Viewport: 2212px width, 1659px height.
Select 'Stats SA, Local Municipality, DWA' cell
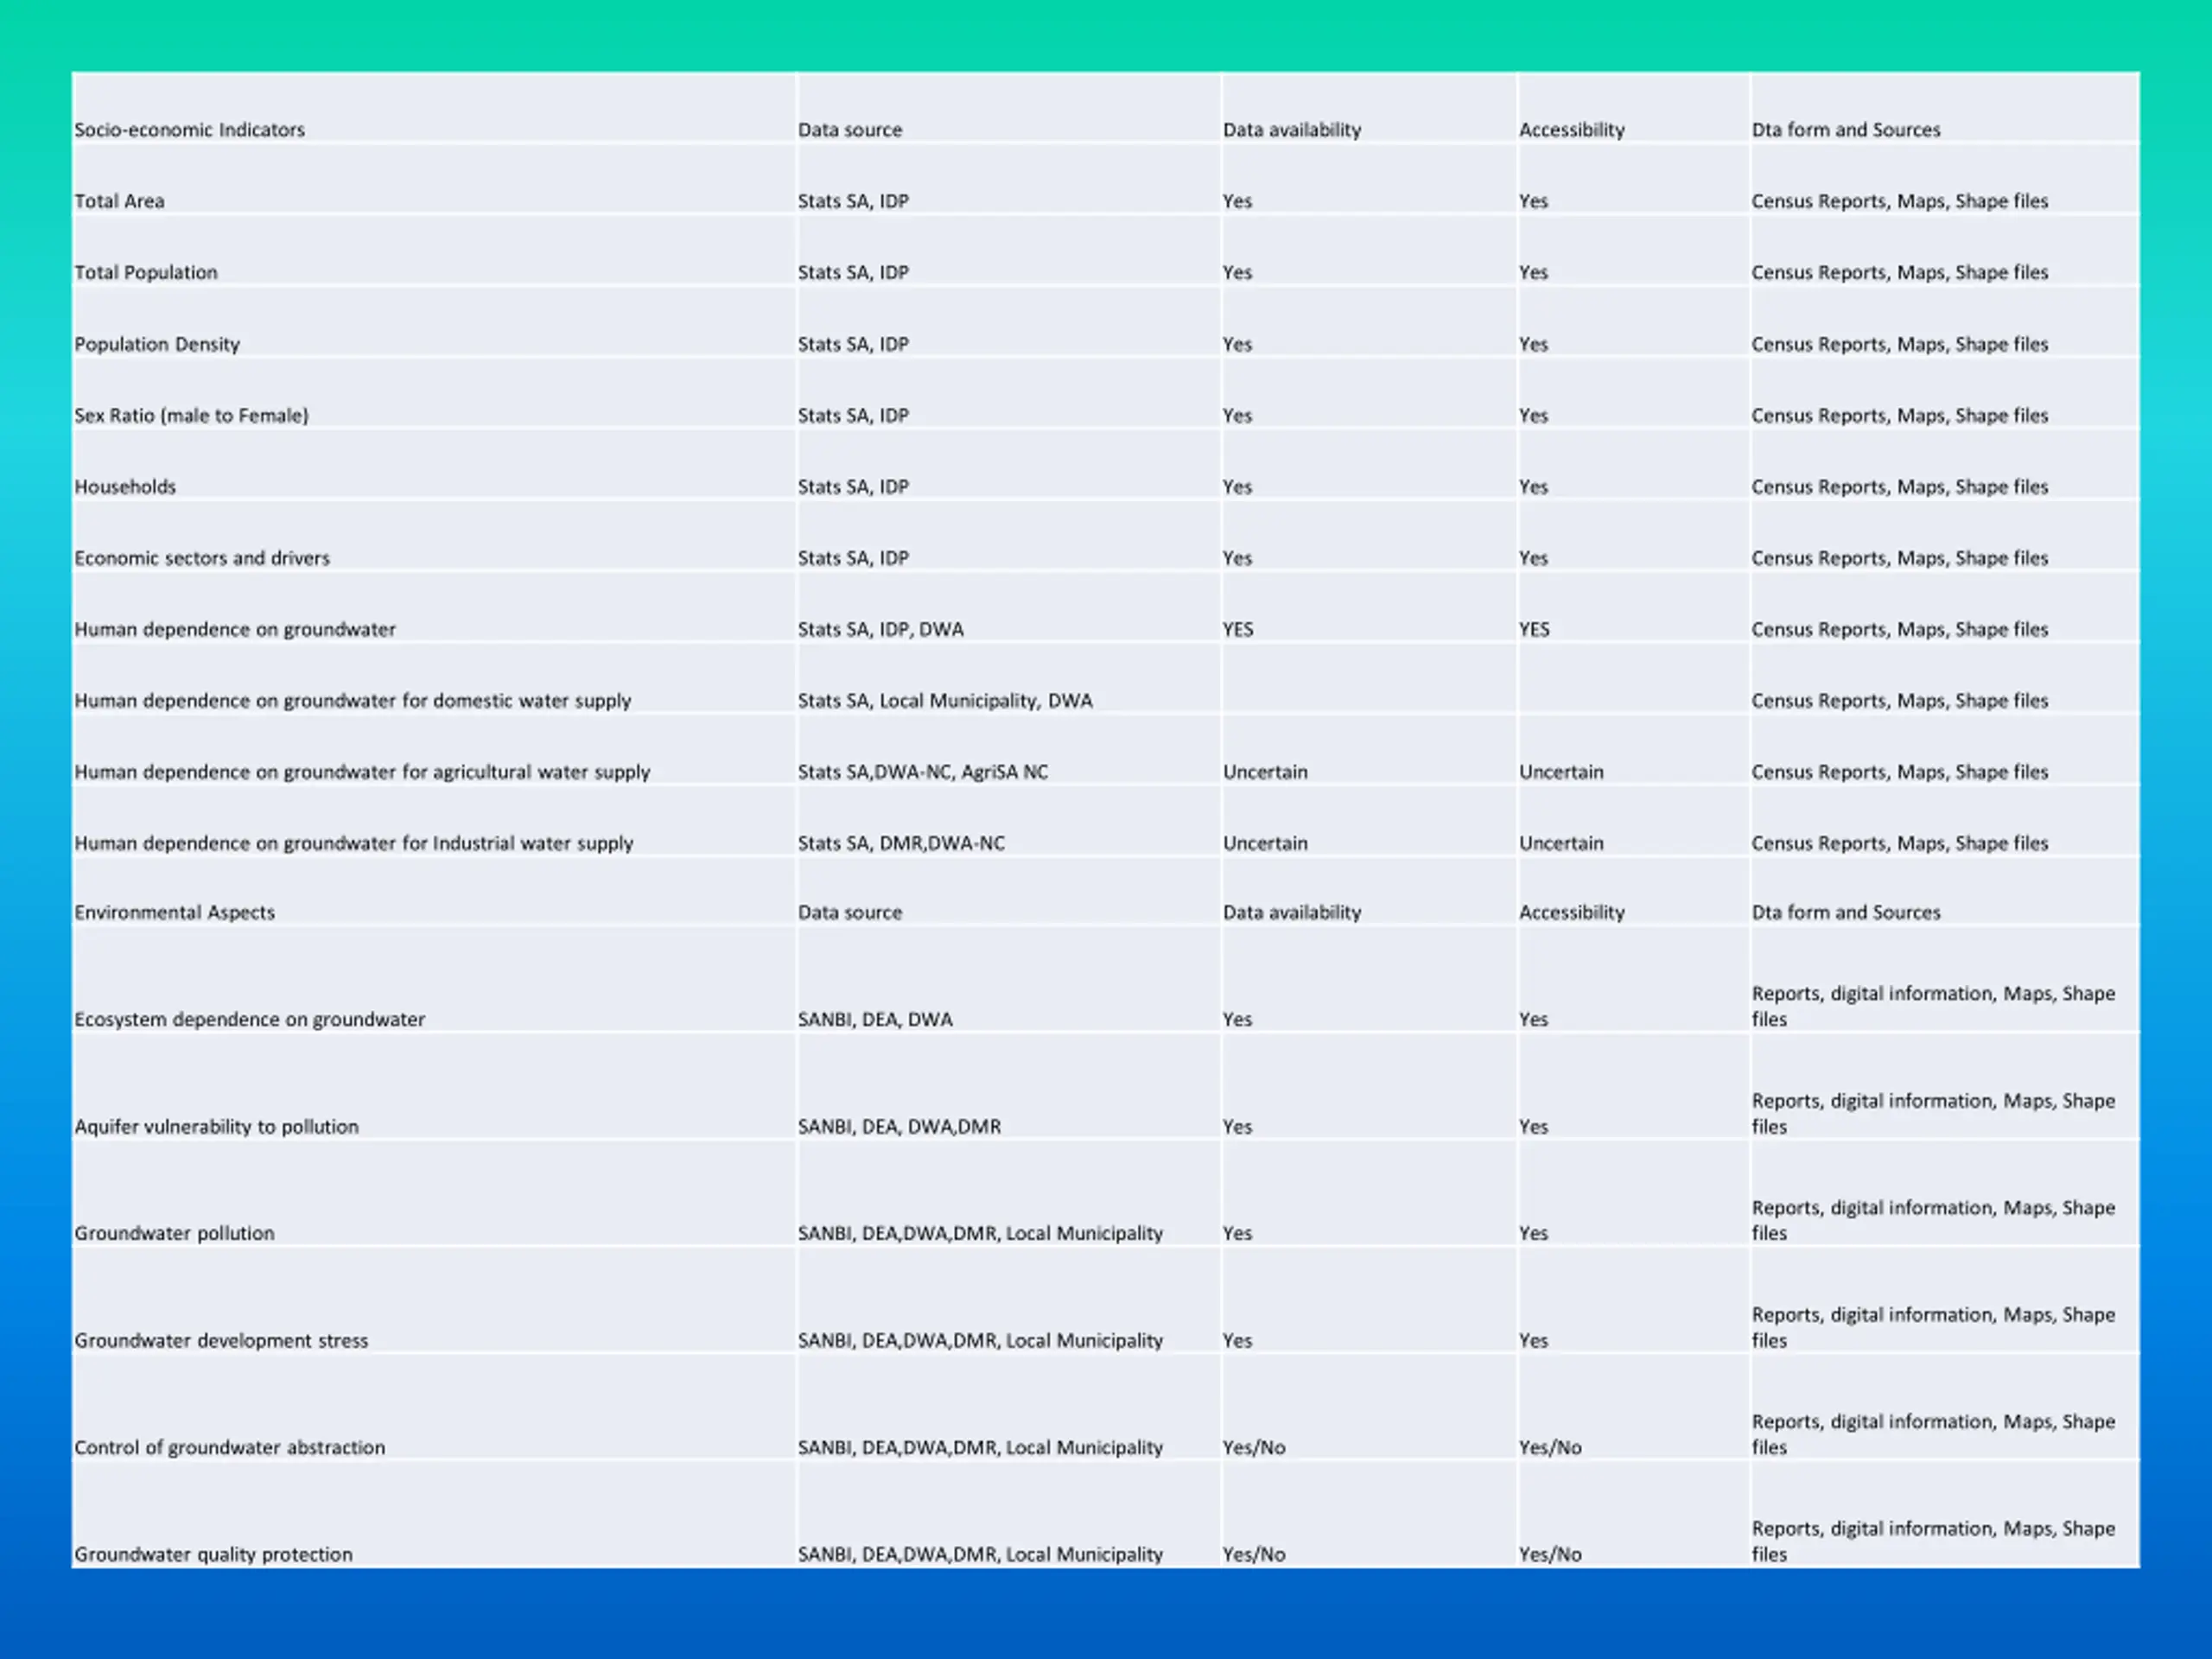pos(944,701)
